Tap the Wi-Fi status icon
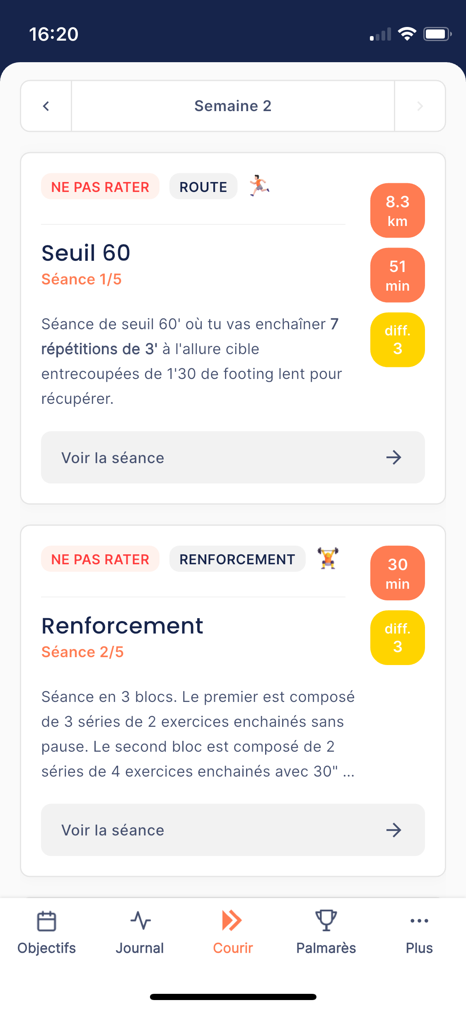The height and width of the screenshot is (1010, 466). [407, 34]
